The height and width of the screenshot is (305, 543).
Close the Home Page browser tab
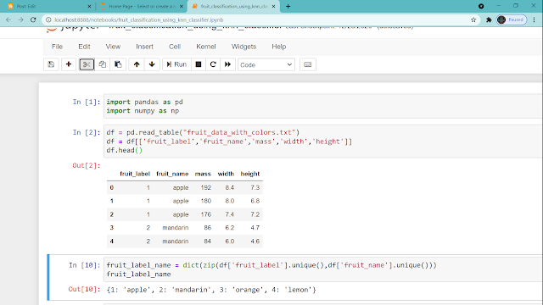click(181, 6)
